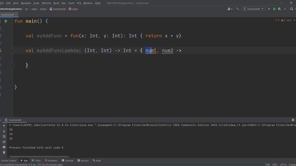Click the fold end marker beside lambda closing brace
Viewport: 296px width, 166px height.
click(x=12, y=65)
